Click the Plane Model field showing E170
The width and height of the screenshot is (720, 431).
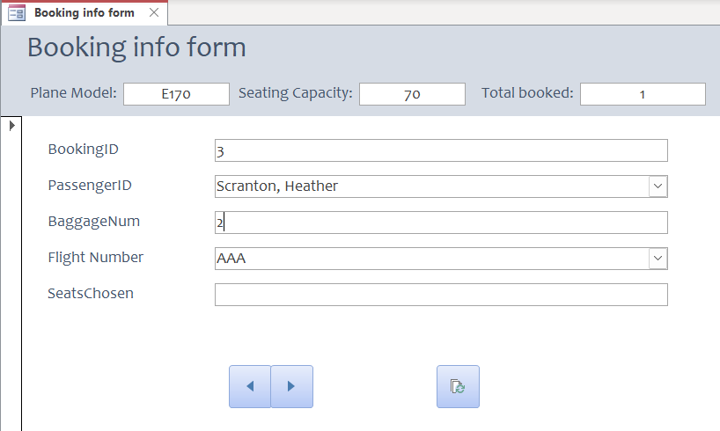pyautogui.click(x=176, y=94)
